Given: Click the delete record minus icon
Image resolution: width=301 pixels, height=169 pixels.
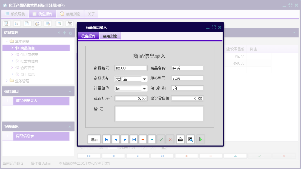Looking at the screenshot, I should (143, 139).
